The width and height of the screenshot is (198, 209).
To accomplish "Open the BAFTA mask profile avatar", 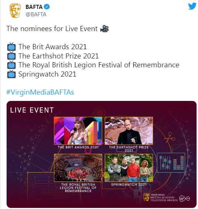I will point(15,10).
